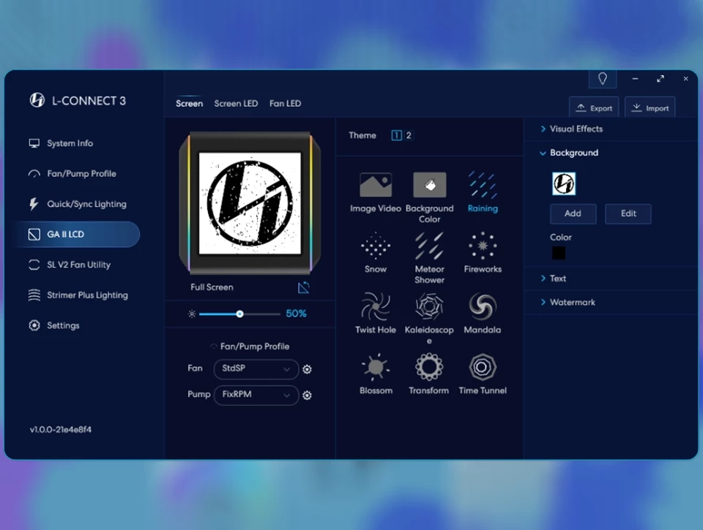The width and height of the screenshot is (703, 530).
Task: Open the Fan StdSP dropdown
Action: (256, 369)
